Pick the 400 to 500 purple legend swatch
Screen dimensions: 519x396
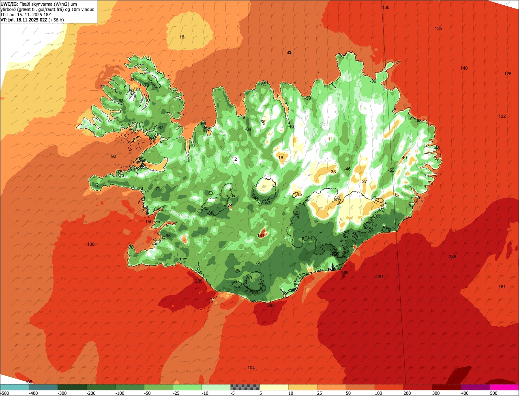pos(475,387)
